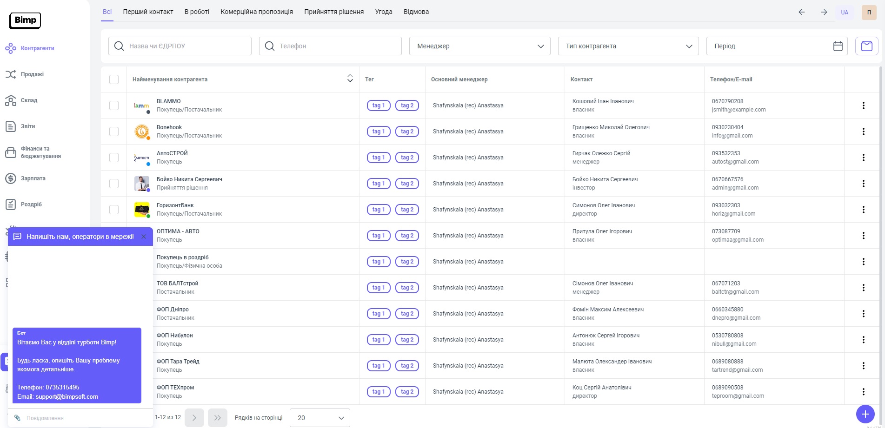Viewport: 885px width, 428px height.
Task: Click the Bimp logo
Action: [25, 20]
